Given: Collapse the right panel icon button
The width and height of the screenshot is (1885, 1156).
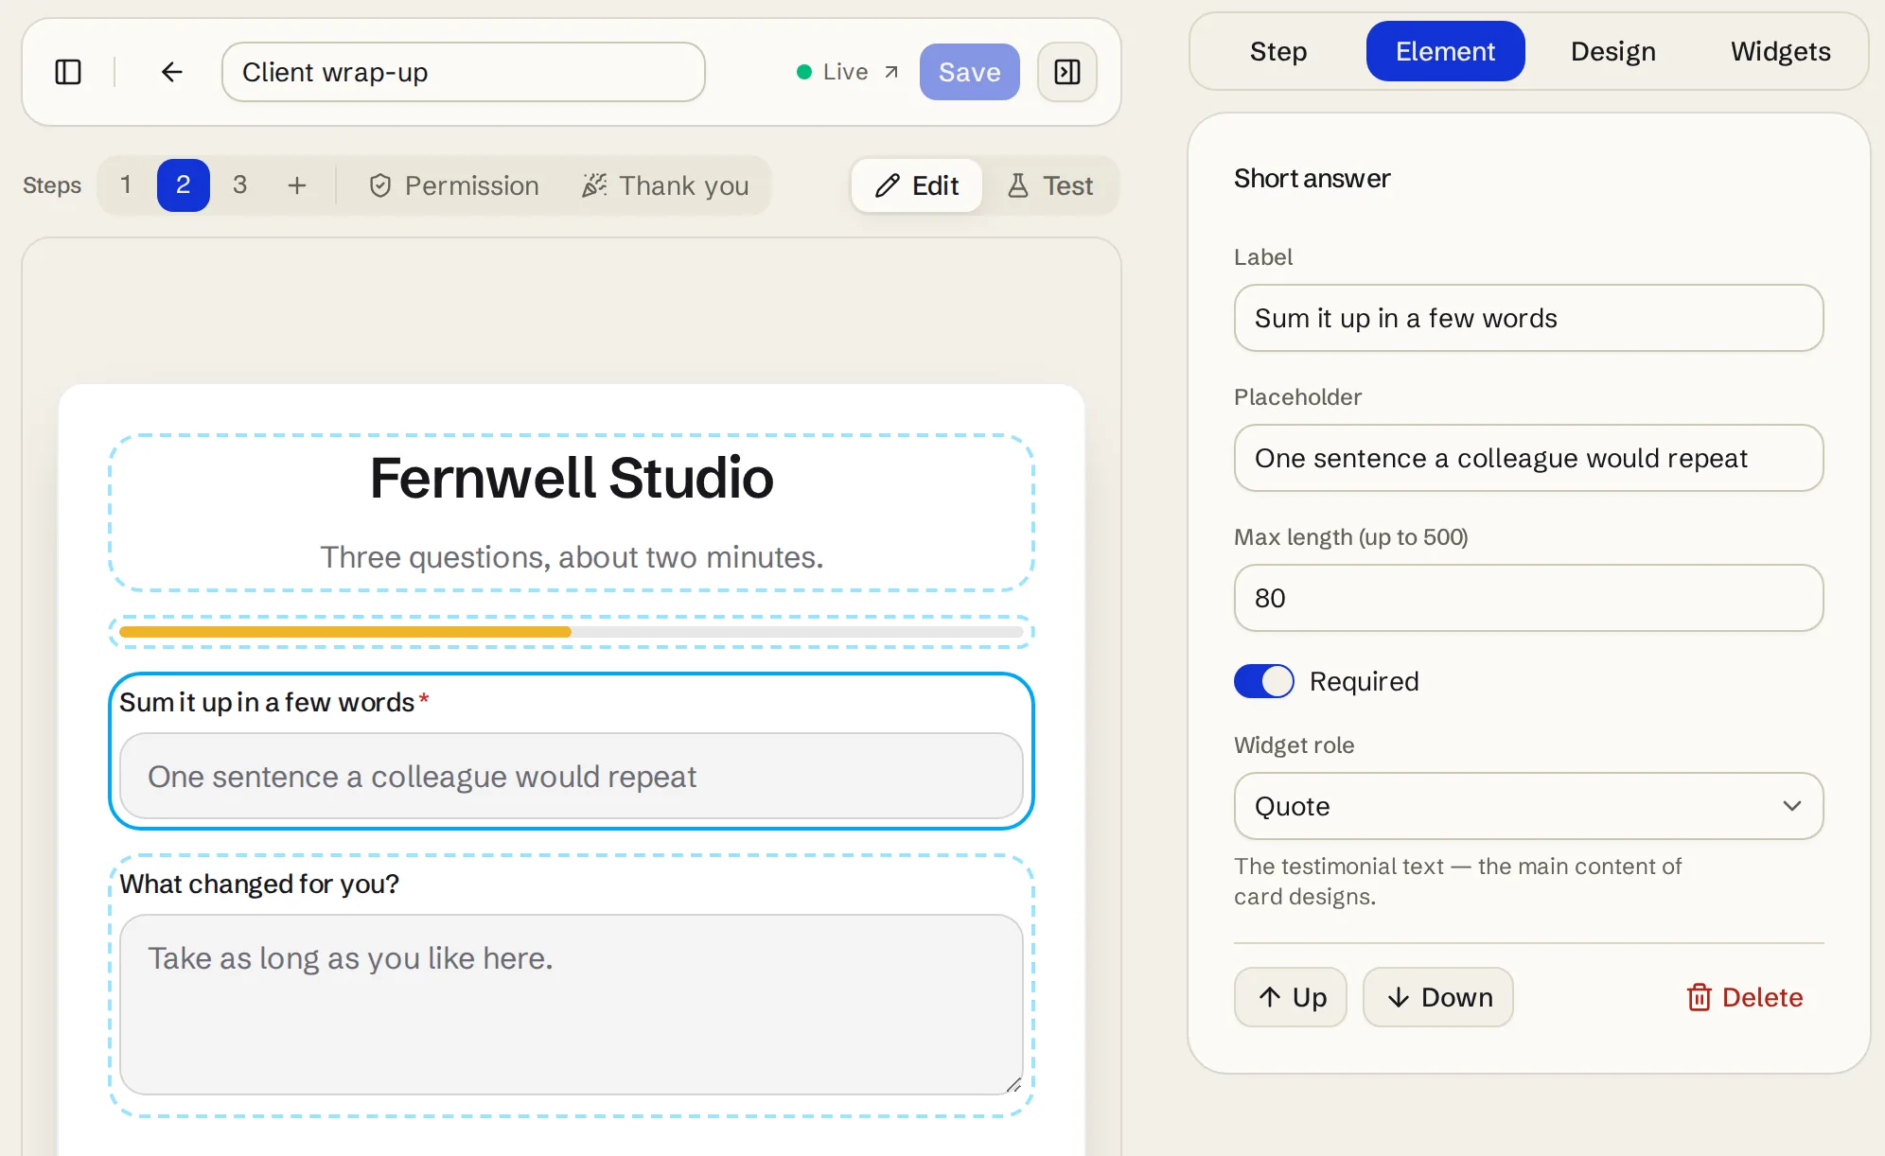Looking at the screenshot, I should pos(1067,72).
